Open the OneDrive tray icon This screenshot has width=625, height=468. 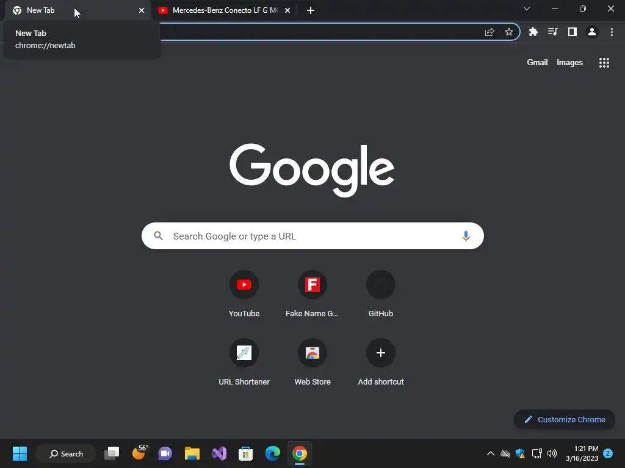pos(505,453)
